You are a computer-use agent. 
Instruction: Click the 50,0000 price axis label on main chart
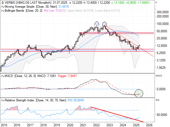(162, 31)
